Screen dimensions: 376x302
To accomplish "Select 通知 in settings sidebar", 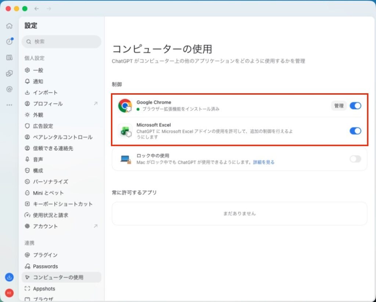I will pos(61,81).
